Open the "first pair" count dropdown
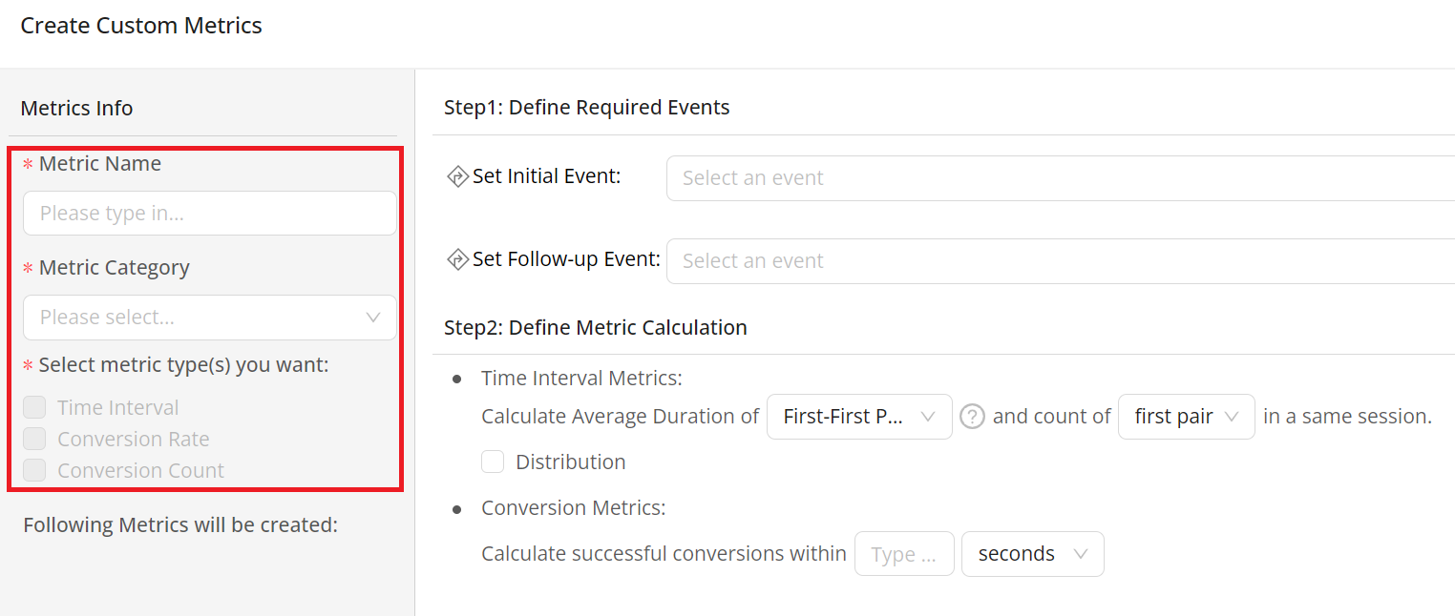1455x616 pixels. point(1186,417)
